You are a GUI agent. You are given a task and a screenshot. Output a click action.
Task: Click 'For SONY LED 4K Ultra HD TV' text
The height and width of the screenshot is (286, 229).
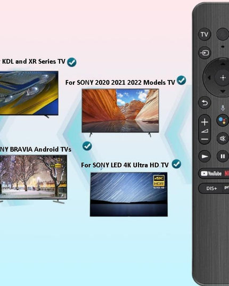tap(125, 165)
